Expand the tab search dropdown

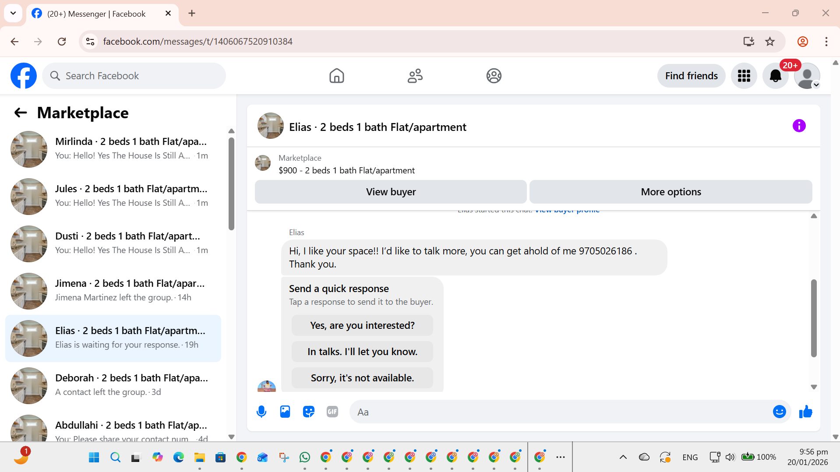point(13,13)
